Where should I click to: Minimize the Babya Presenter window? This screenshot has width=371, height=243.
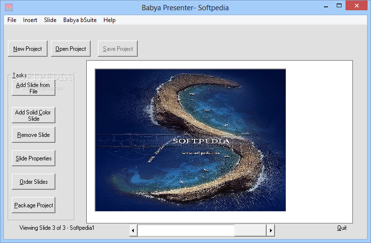tap(326, 6)
